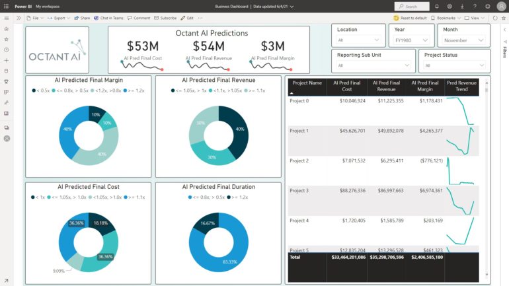The image size is (509, 286).
Task: Open the help question mark icon
Action: point(474,6)
